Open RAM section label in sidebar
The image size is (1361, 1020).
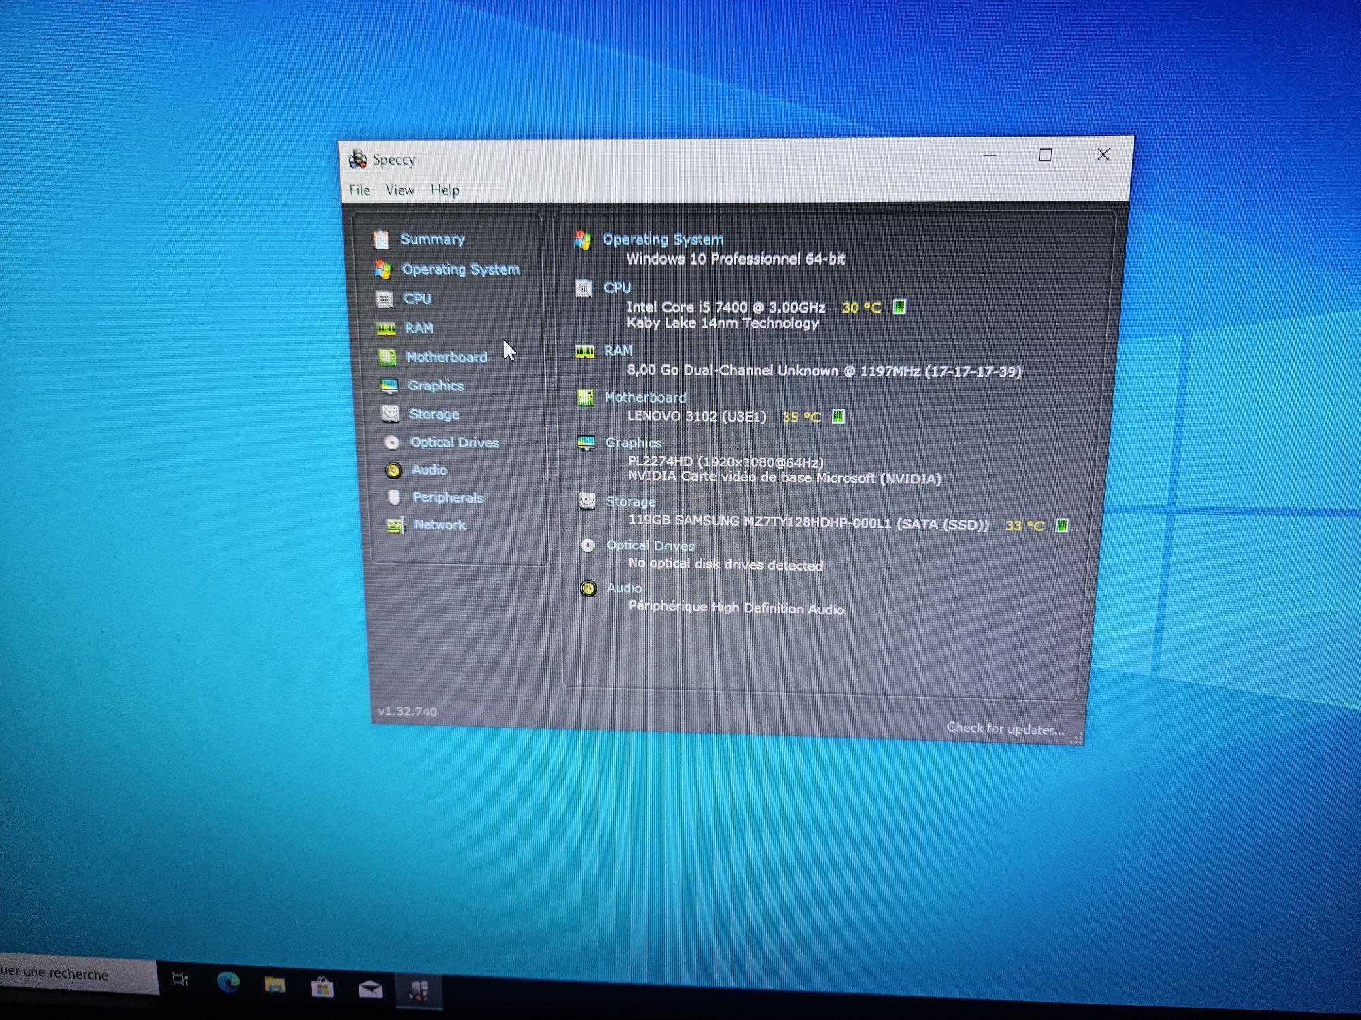419,328
